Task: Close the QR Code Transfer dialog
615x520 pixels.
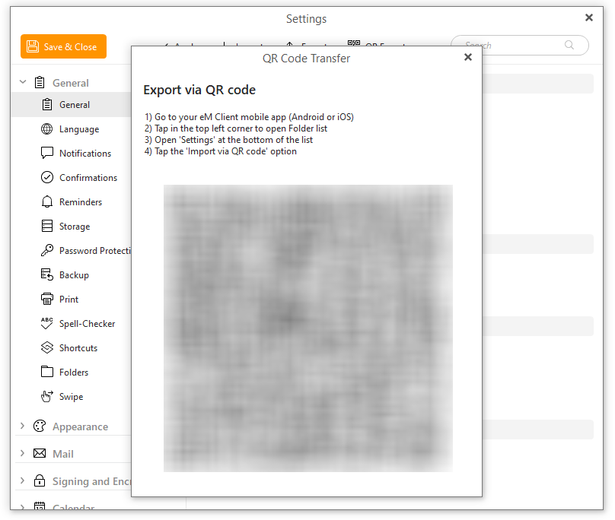Action: 468,58
